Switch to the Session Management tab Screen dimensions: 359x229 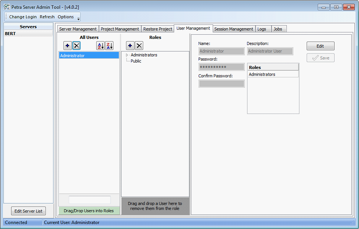click(x=234, y=29)
